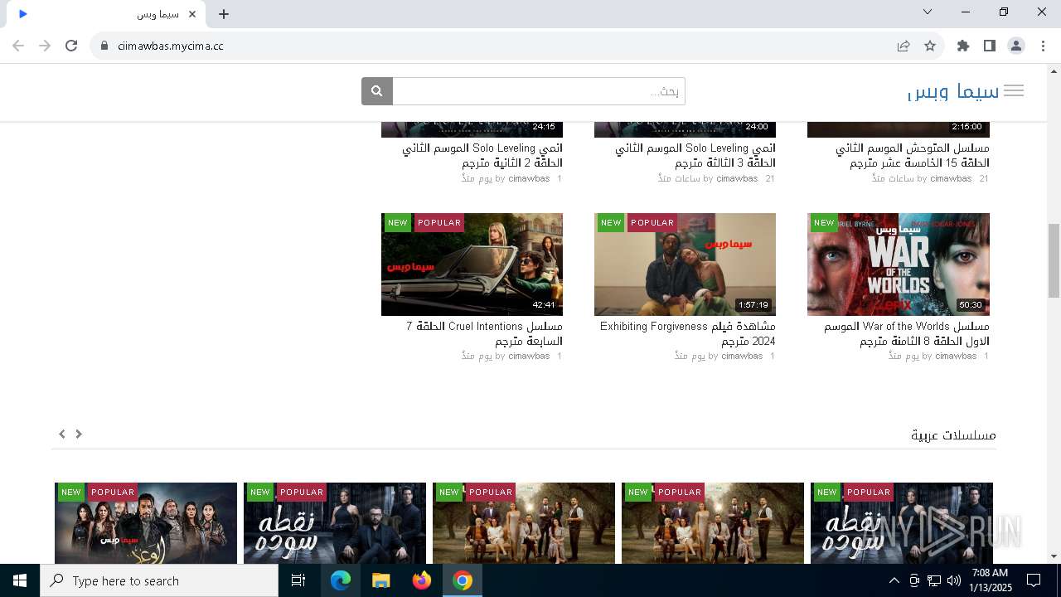1061x597 pixels.
Task: Focus the بحث search input field
Action: (539, 91)
